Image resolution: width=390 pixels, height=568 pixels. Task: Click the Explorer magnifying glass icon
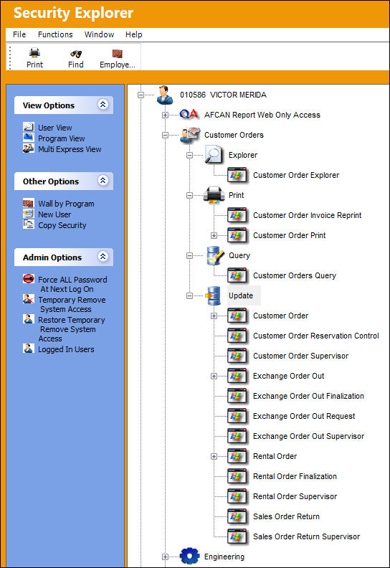coord(214,155)
